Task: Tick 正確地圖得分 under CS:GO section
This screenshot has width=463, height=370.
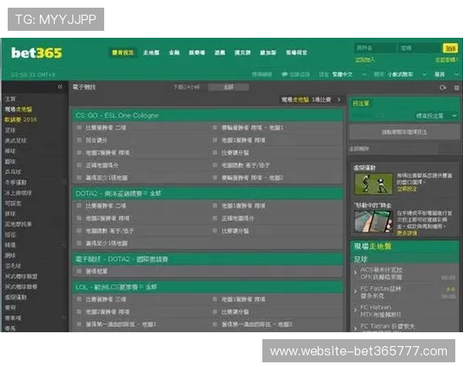Action: click(x=79, y=165)
